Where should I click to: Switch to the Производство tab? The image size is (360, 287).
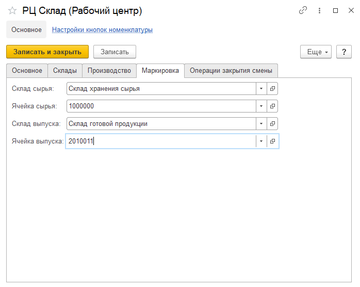(x=109, y=70)
